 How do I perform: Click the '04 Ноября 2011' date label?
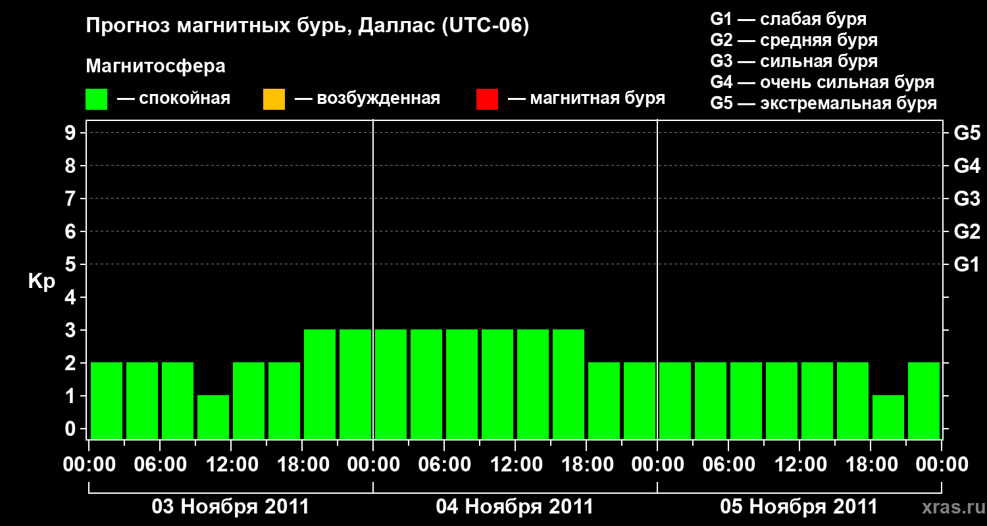(x=515, y=507)
